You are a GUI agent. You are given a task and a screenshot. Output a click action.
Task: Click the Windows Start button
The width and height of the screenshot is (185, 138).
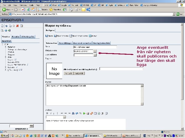pos(4,136)
